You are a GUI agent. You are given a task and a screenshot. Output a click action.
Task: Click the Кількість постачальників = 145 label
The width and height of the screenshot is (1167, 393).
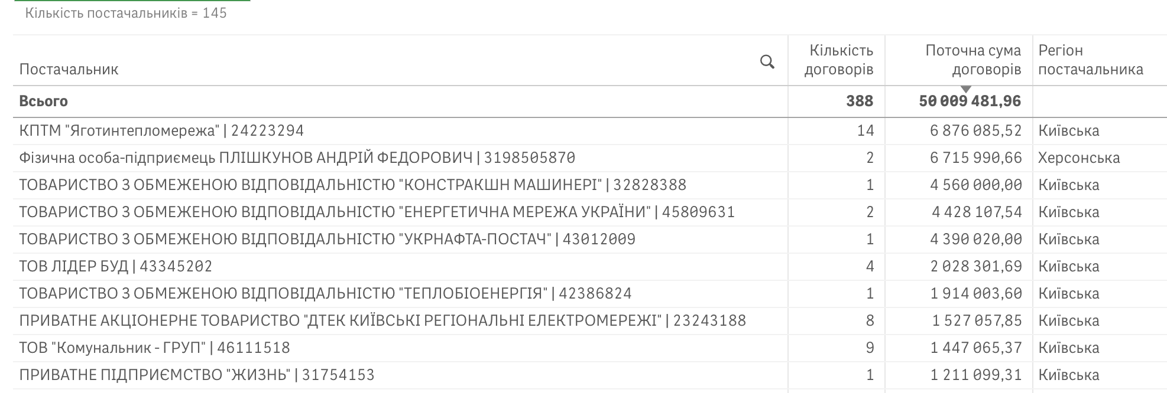[126, 13]
